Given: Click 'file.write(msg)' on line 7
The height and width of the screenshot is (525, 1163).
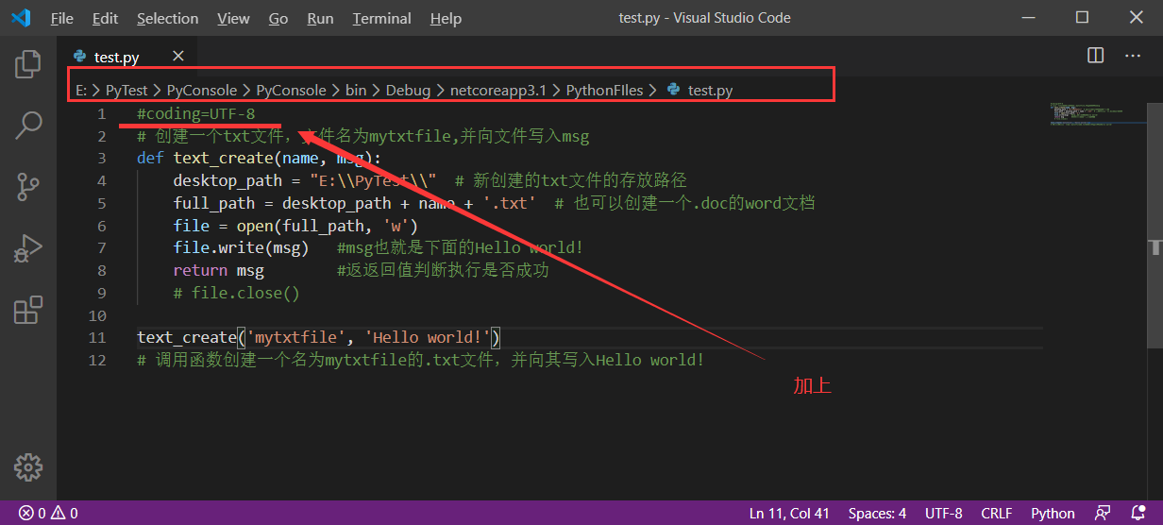Looking at the screenshot, I should pos(241,248).
